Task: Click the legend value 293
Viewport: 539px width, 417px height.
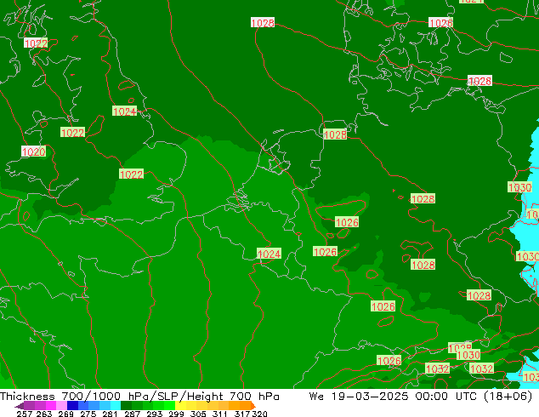Action: click(x=154, y=414)
